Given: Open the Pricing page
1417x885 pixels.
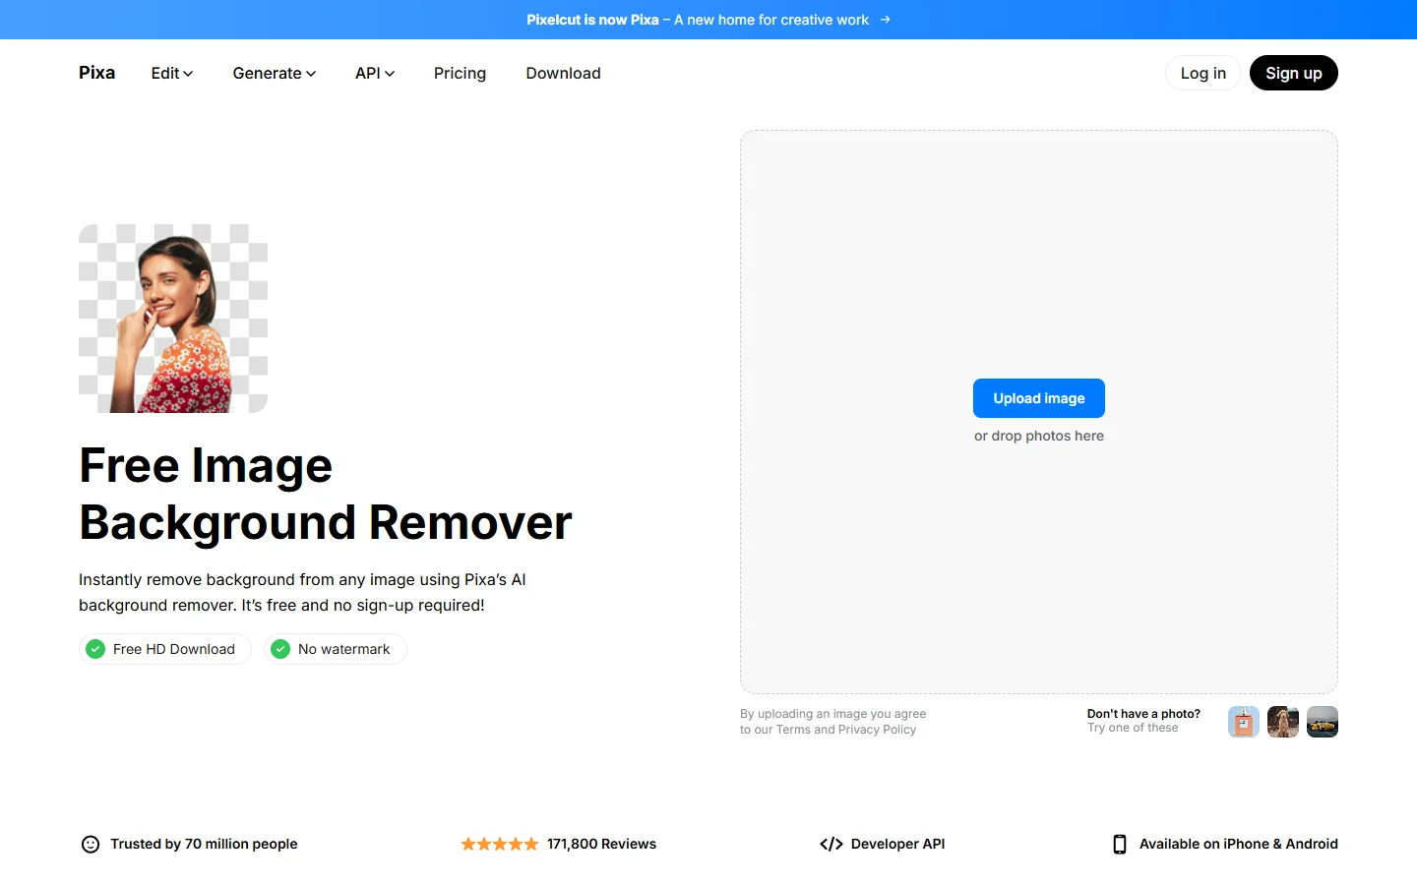Looking at the screenshot, I should point(460,73).
